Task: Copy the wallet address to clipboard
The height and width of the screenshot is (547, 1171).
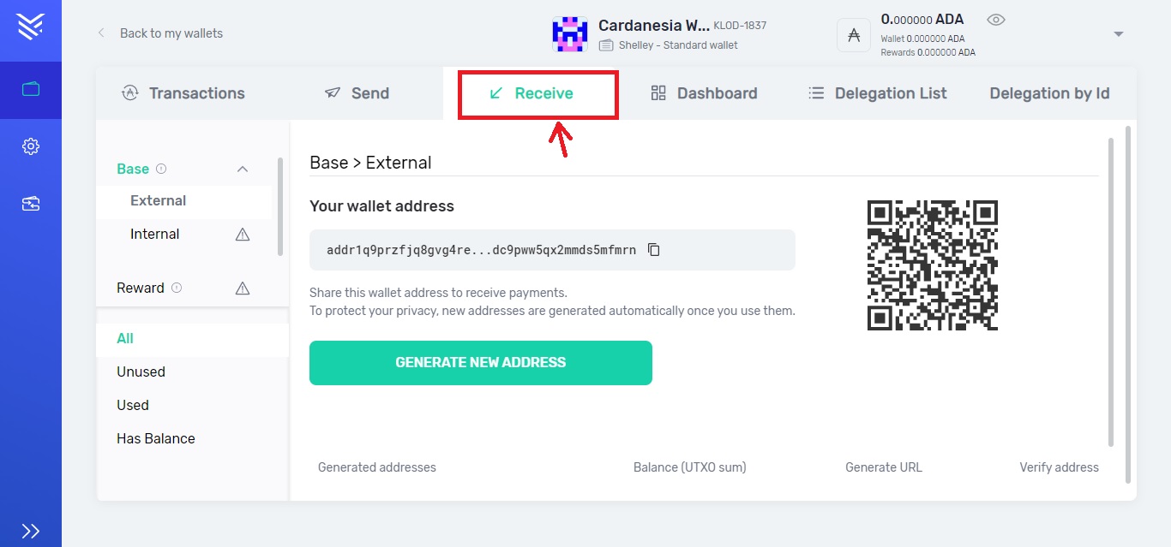Action: click(654, 250)
